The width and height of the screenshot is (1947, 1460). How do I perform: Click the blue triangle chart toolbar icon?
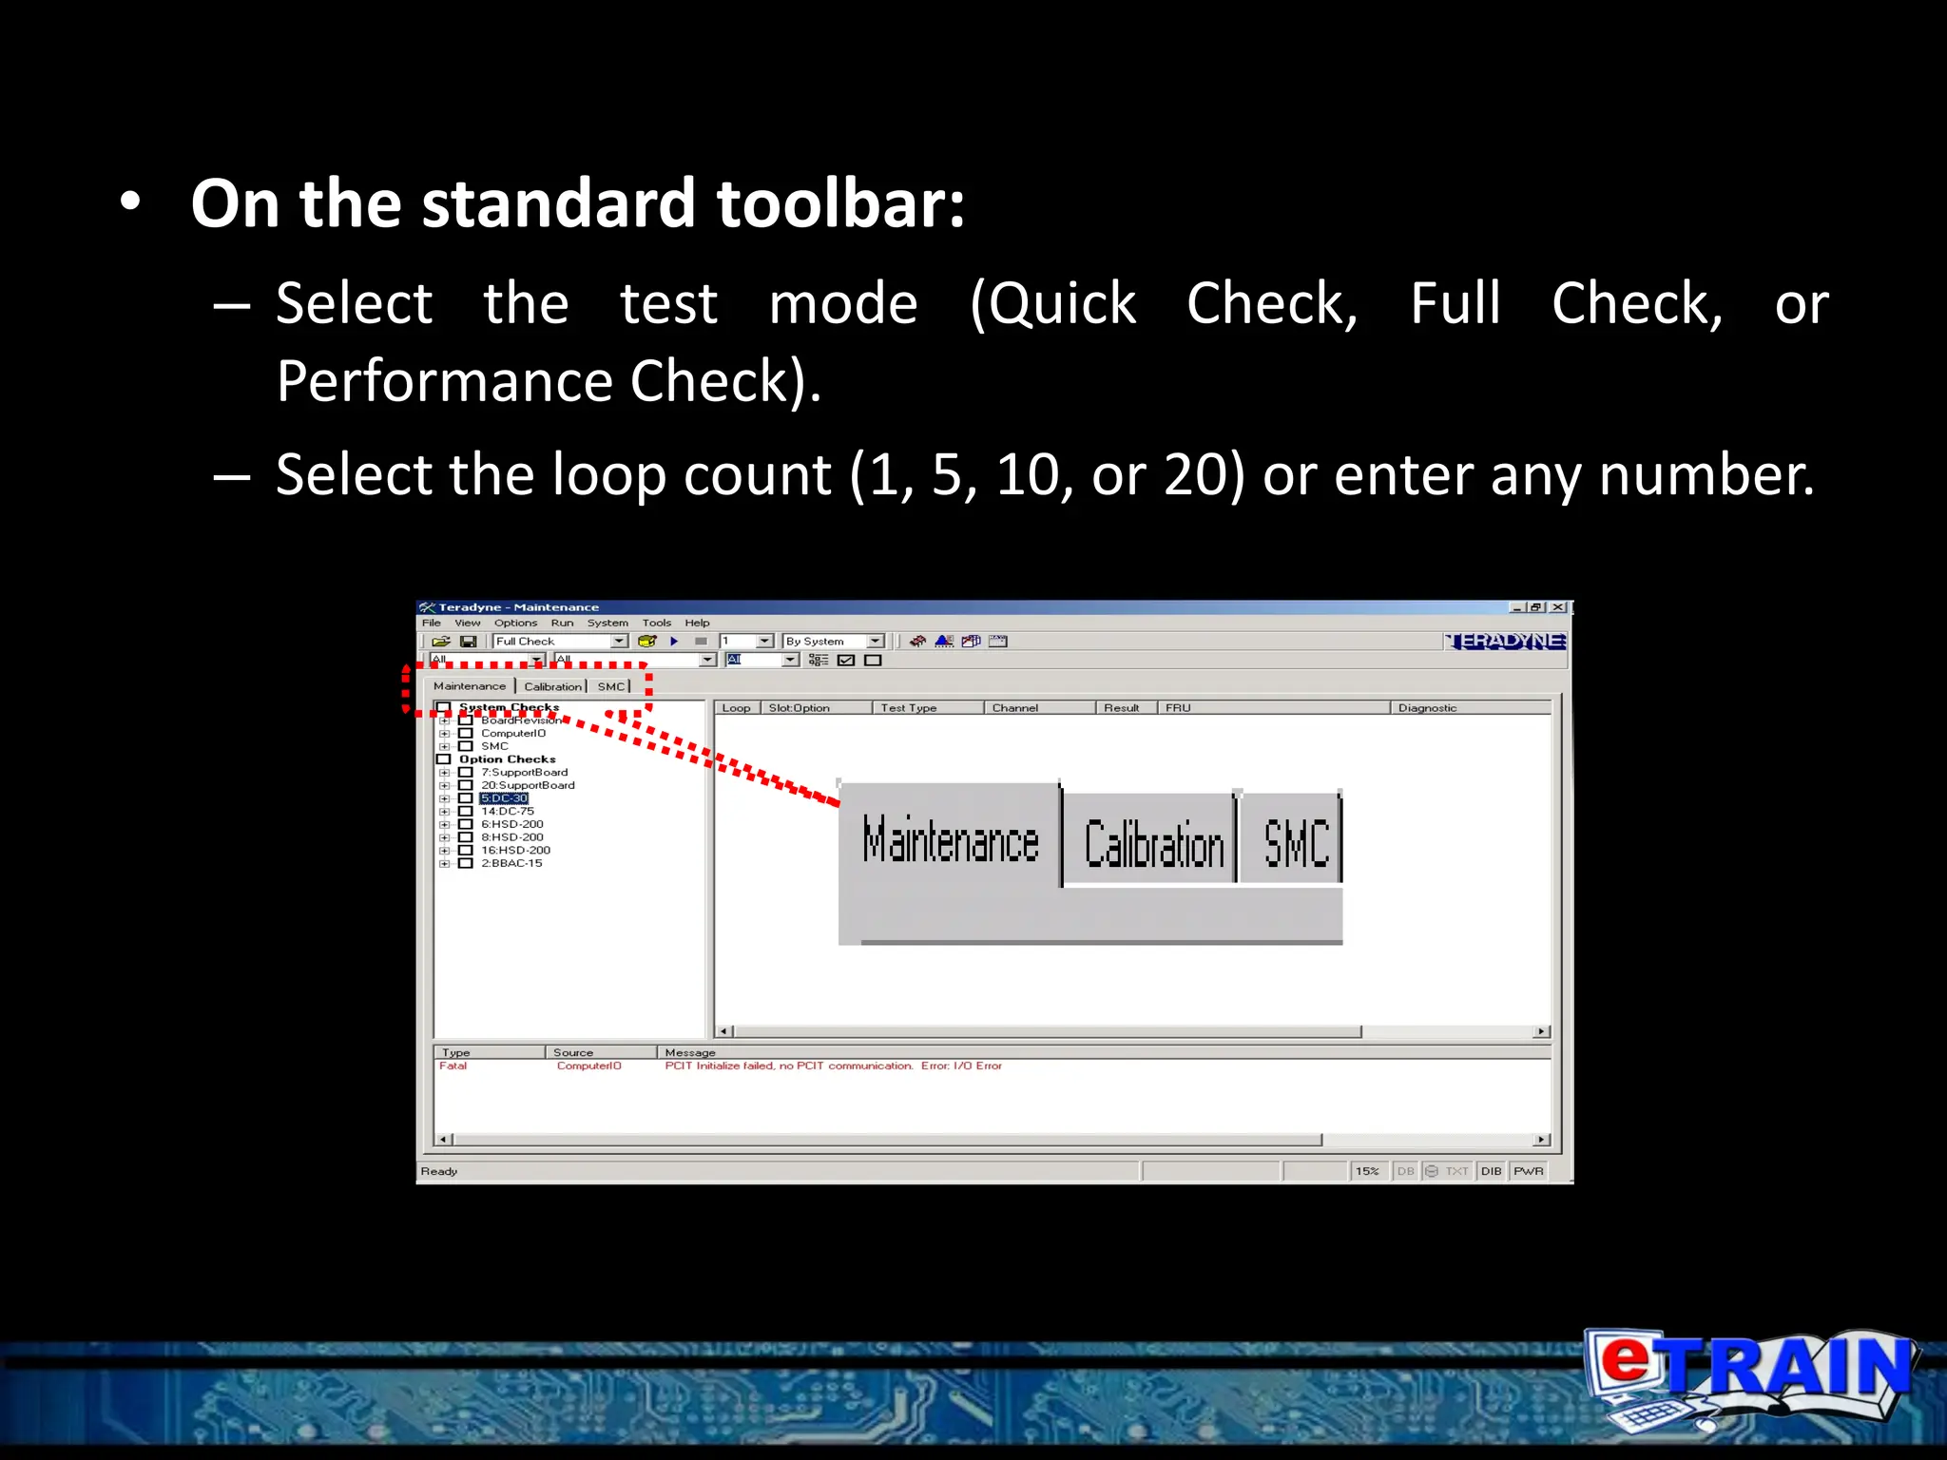(944, 641)
